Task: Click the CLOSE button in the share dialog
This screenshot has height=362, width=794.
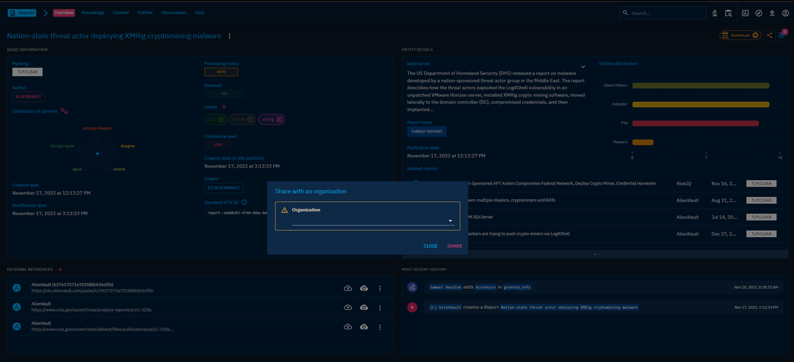Action: (430, 246)
